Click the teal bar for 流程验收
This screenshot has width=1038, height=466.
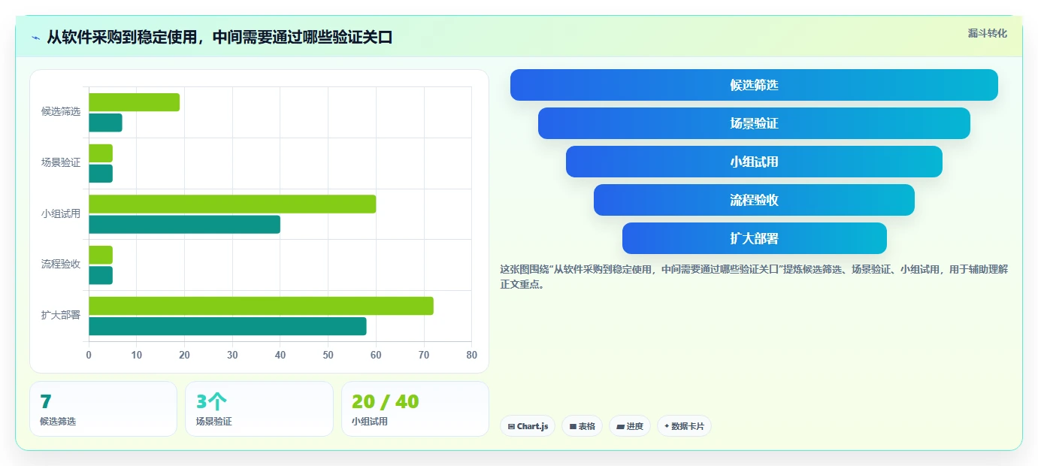101,275
